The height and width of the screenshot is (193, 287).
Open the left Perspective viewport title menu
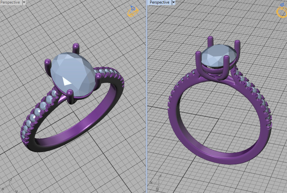(x=10, y=2)
